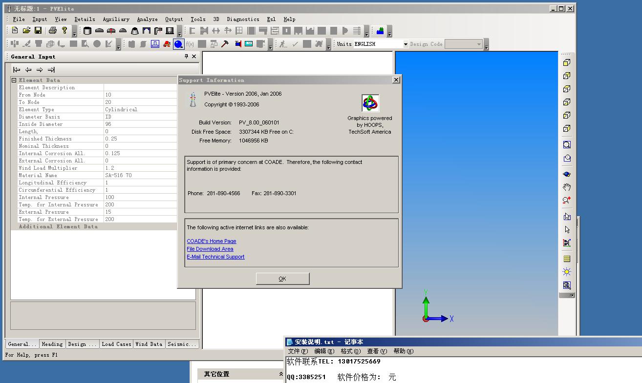Open the Diagnostics menu

[x=243, y=19]
